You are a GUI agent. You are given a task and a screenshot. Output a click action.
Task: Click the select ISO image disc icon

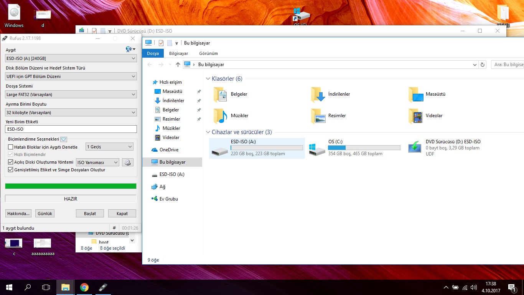tap(128, 162)
